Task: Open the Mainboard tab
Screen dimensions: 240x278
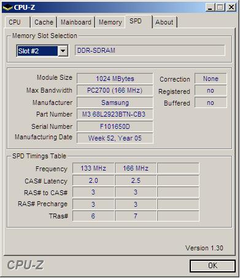Action: coord(76,22)
